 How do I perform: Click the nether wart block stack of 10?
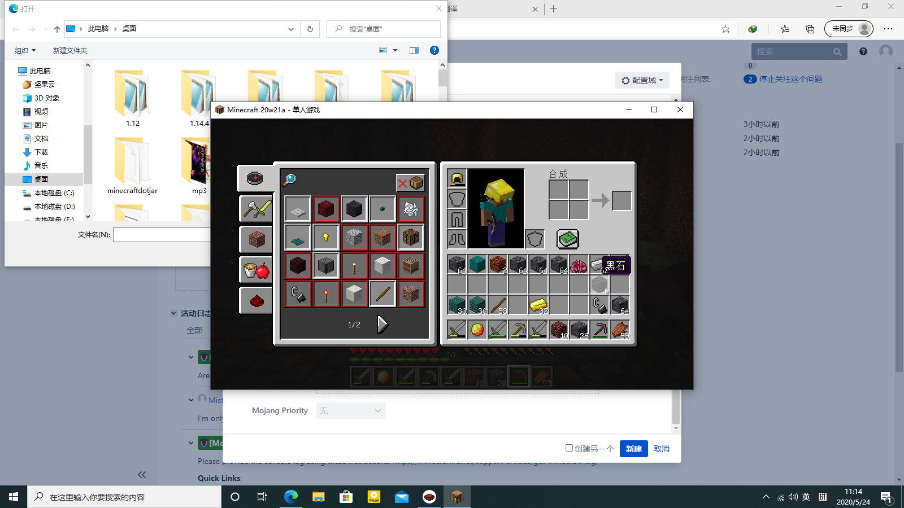coord(559,330)
